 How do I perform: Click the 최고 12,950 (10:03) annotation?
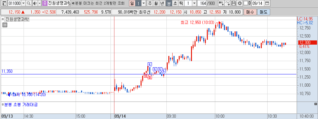pos(197,22)
